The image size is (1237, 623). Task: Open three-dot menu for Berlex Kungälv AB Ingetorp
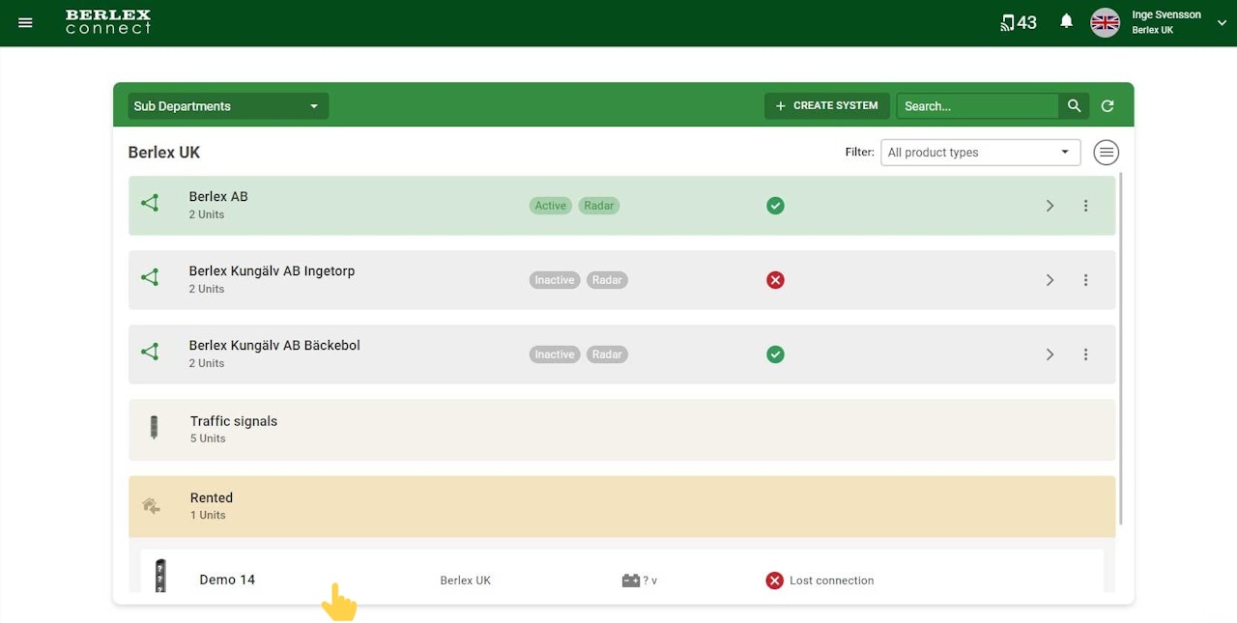tap(1085, 280)
